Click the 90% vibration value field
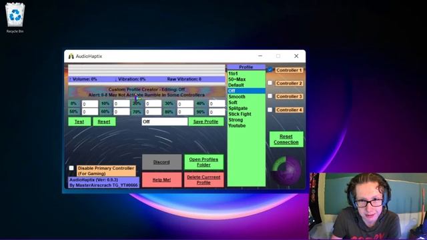Image resolution: width=427 pixels, height=240 pixels. 217,111
